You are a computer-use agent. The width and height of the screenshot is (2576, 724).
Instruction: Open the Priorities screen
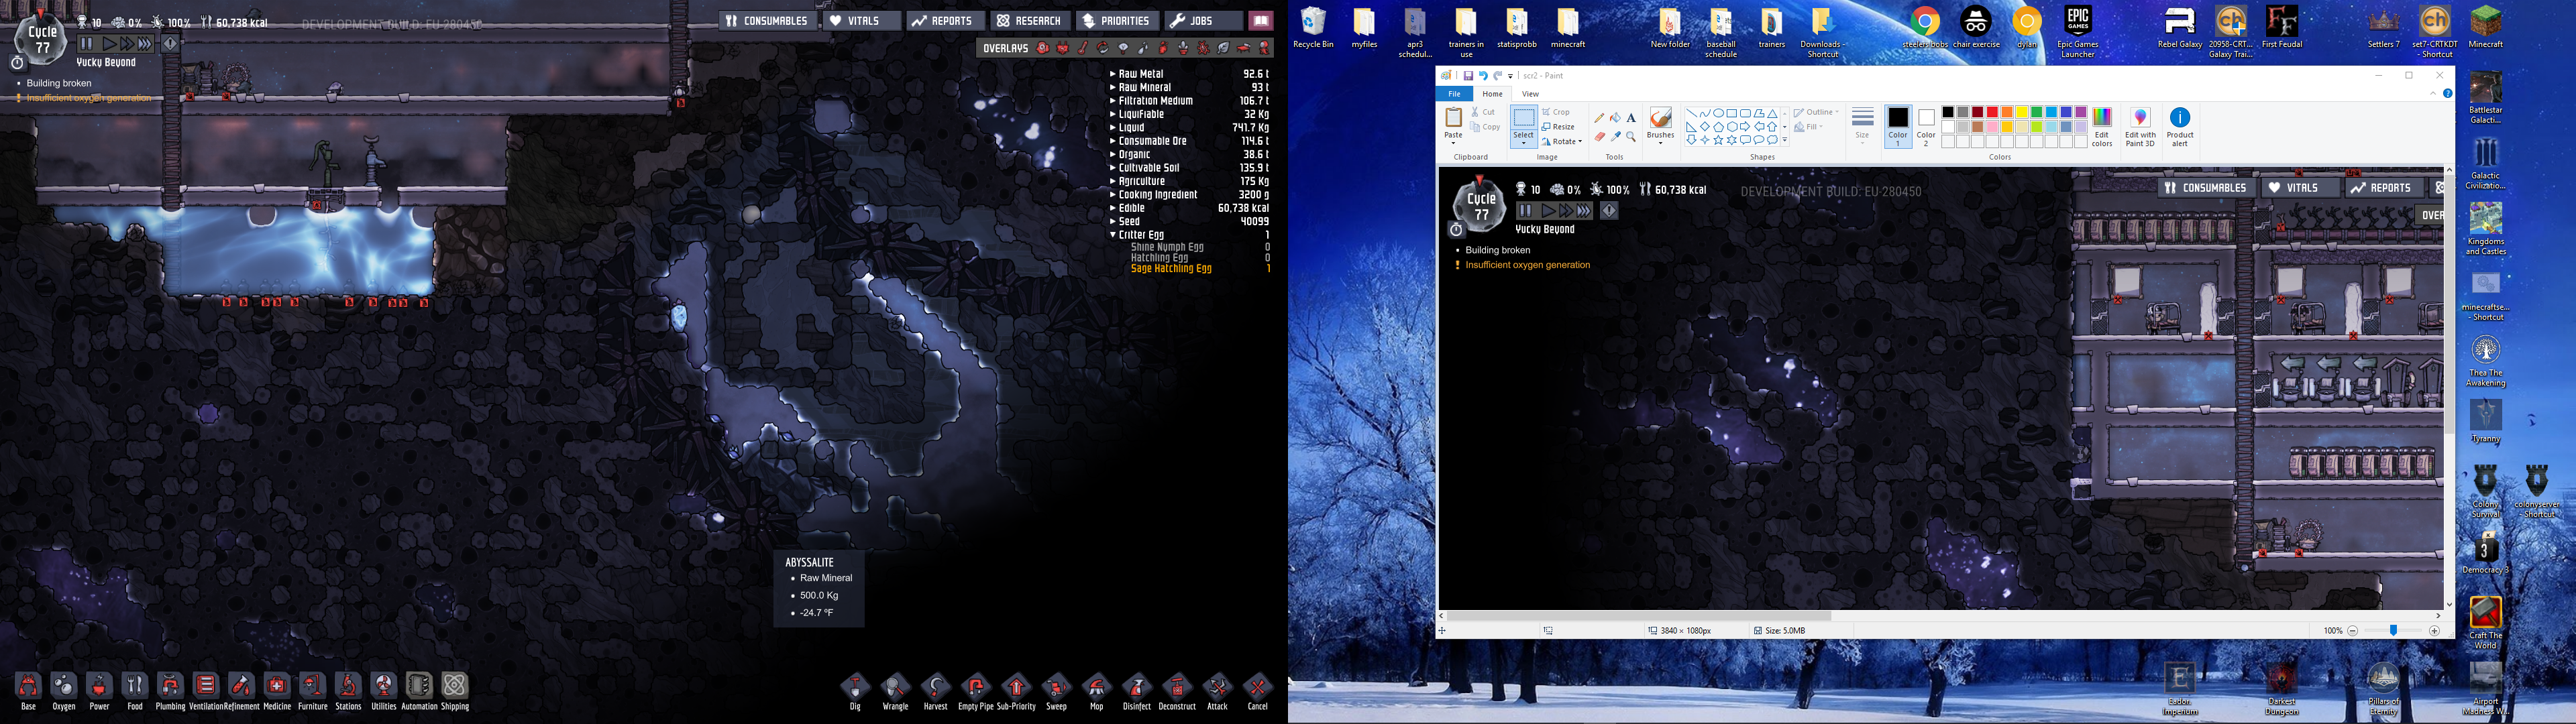pyautogui.click(x=1117, y=21)
